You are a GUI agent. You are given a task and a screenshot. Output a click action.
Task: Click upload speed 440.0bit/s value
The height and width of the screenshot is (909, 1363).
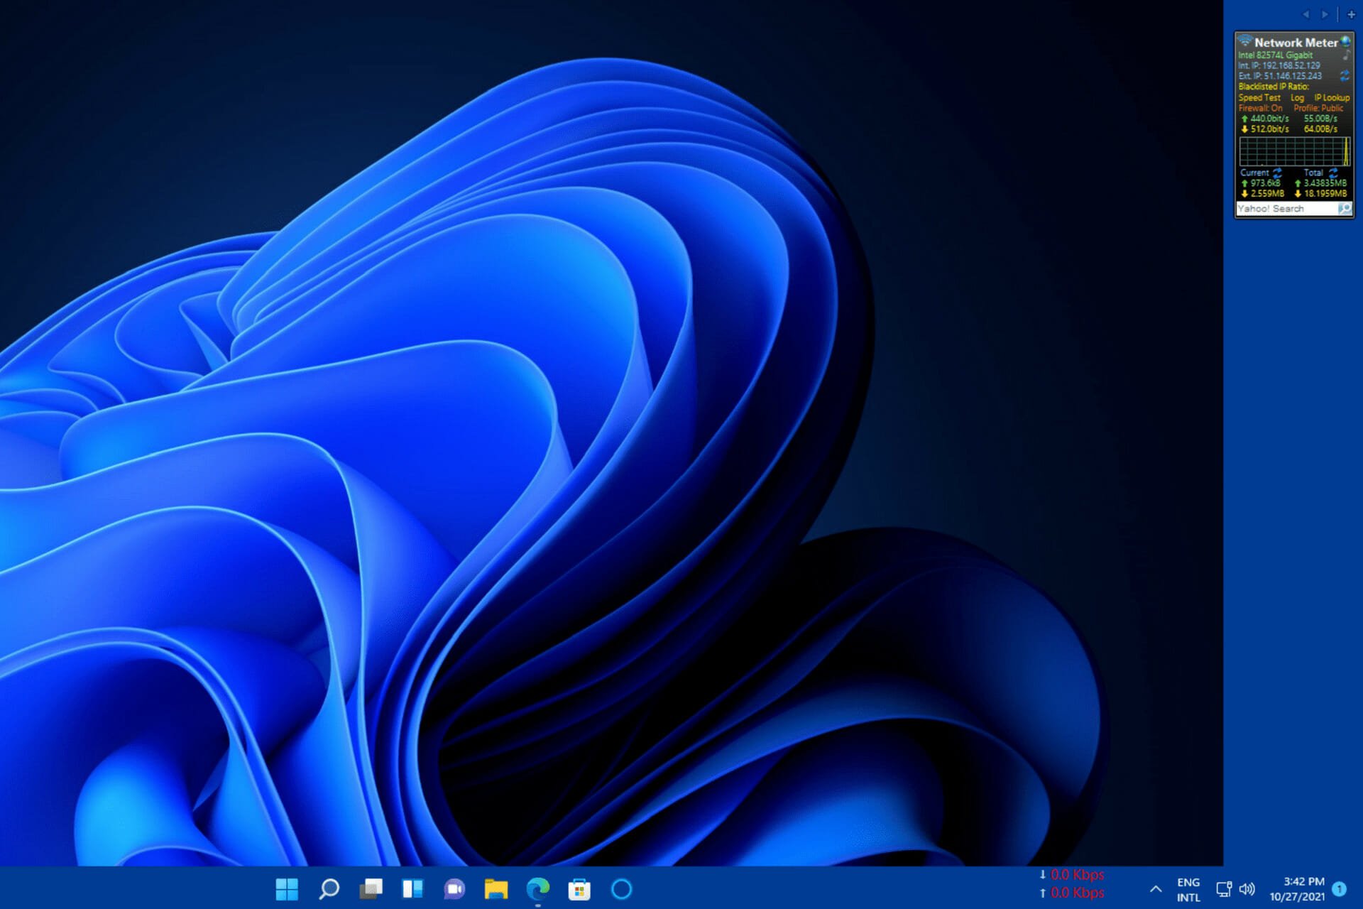tap(1270, 119)
